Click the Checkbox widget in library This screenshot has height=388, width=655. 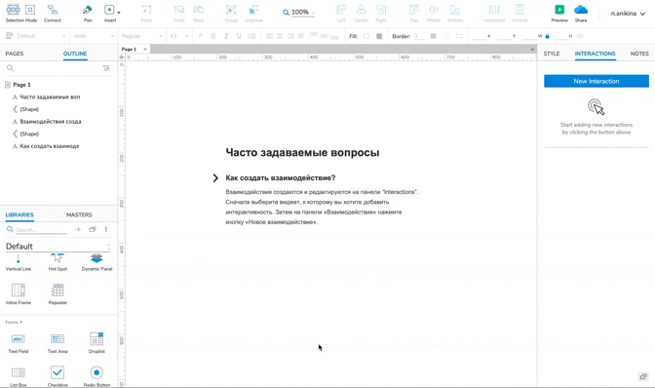click(x=58, y=376)
